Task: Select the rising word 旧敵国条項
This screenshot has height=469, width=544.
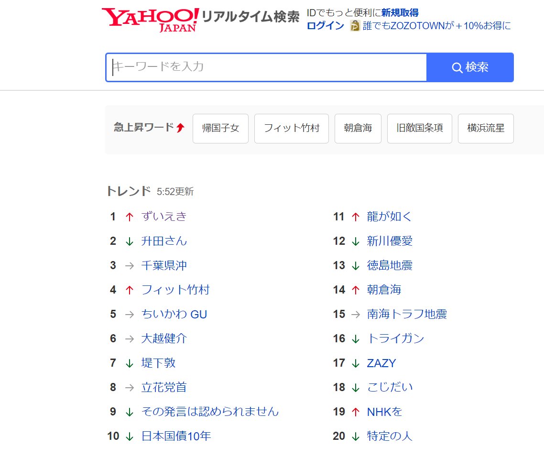Action: coord(419,128)
